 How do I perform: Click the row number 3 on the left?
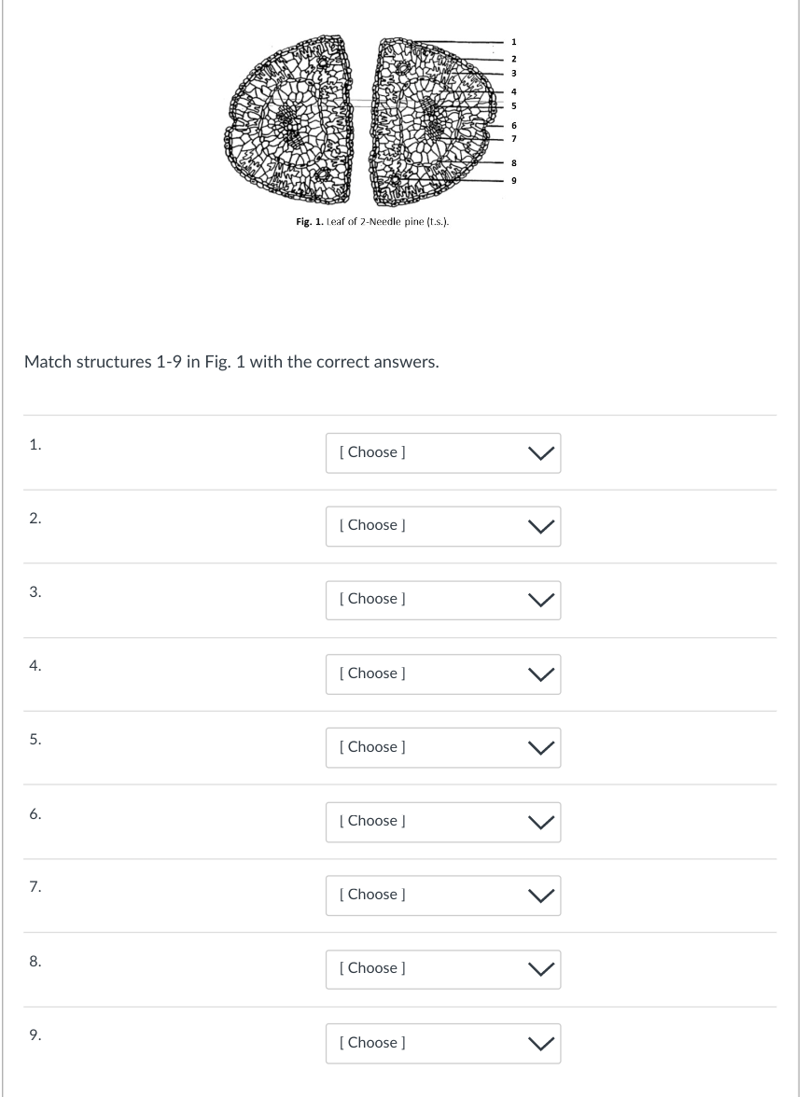point(35,590)
